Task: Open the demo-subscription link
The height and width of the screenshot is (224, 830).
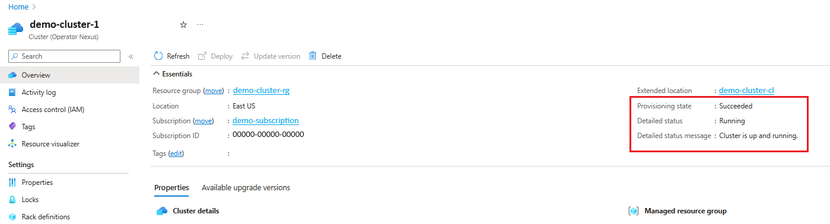Action: click(265, 121)
